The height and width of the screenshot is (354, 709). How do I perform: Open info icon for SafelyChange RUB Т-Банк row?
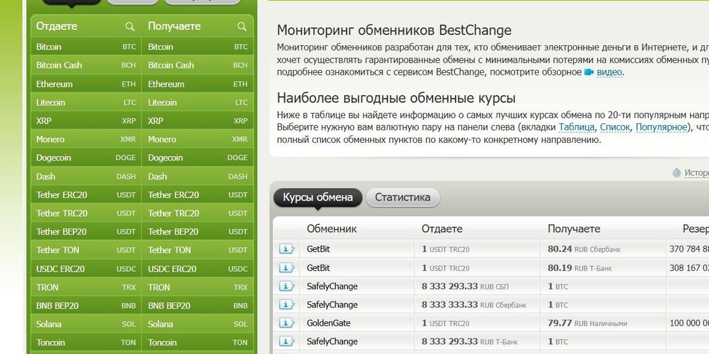point(287,342)
